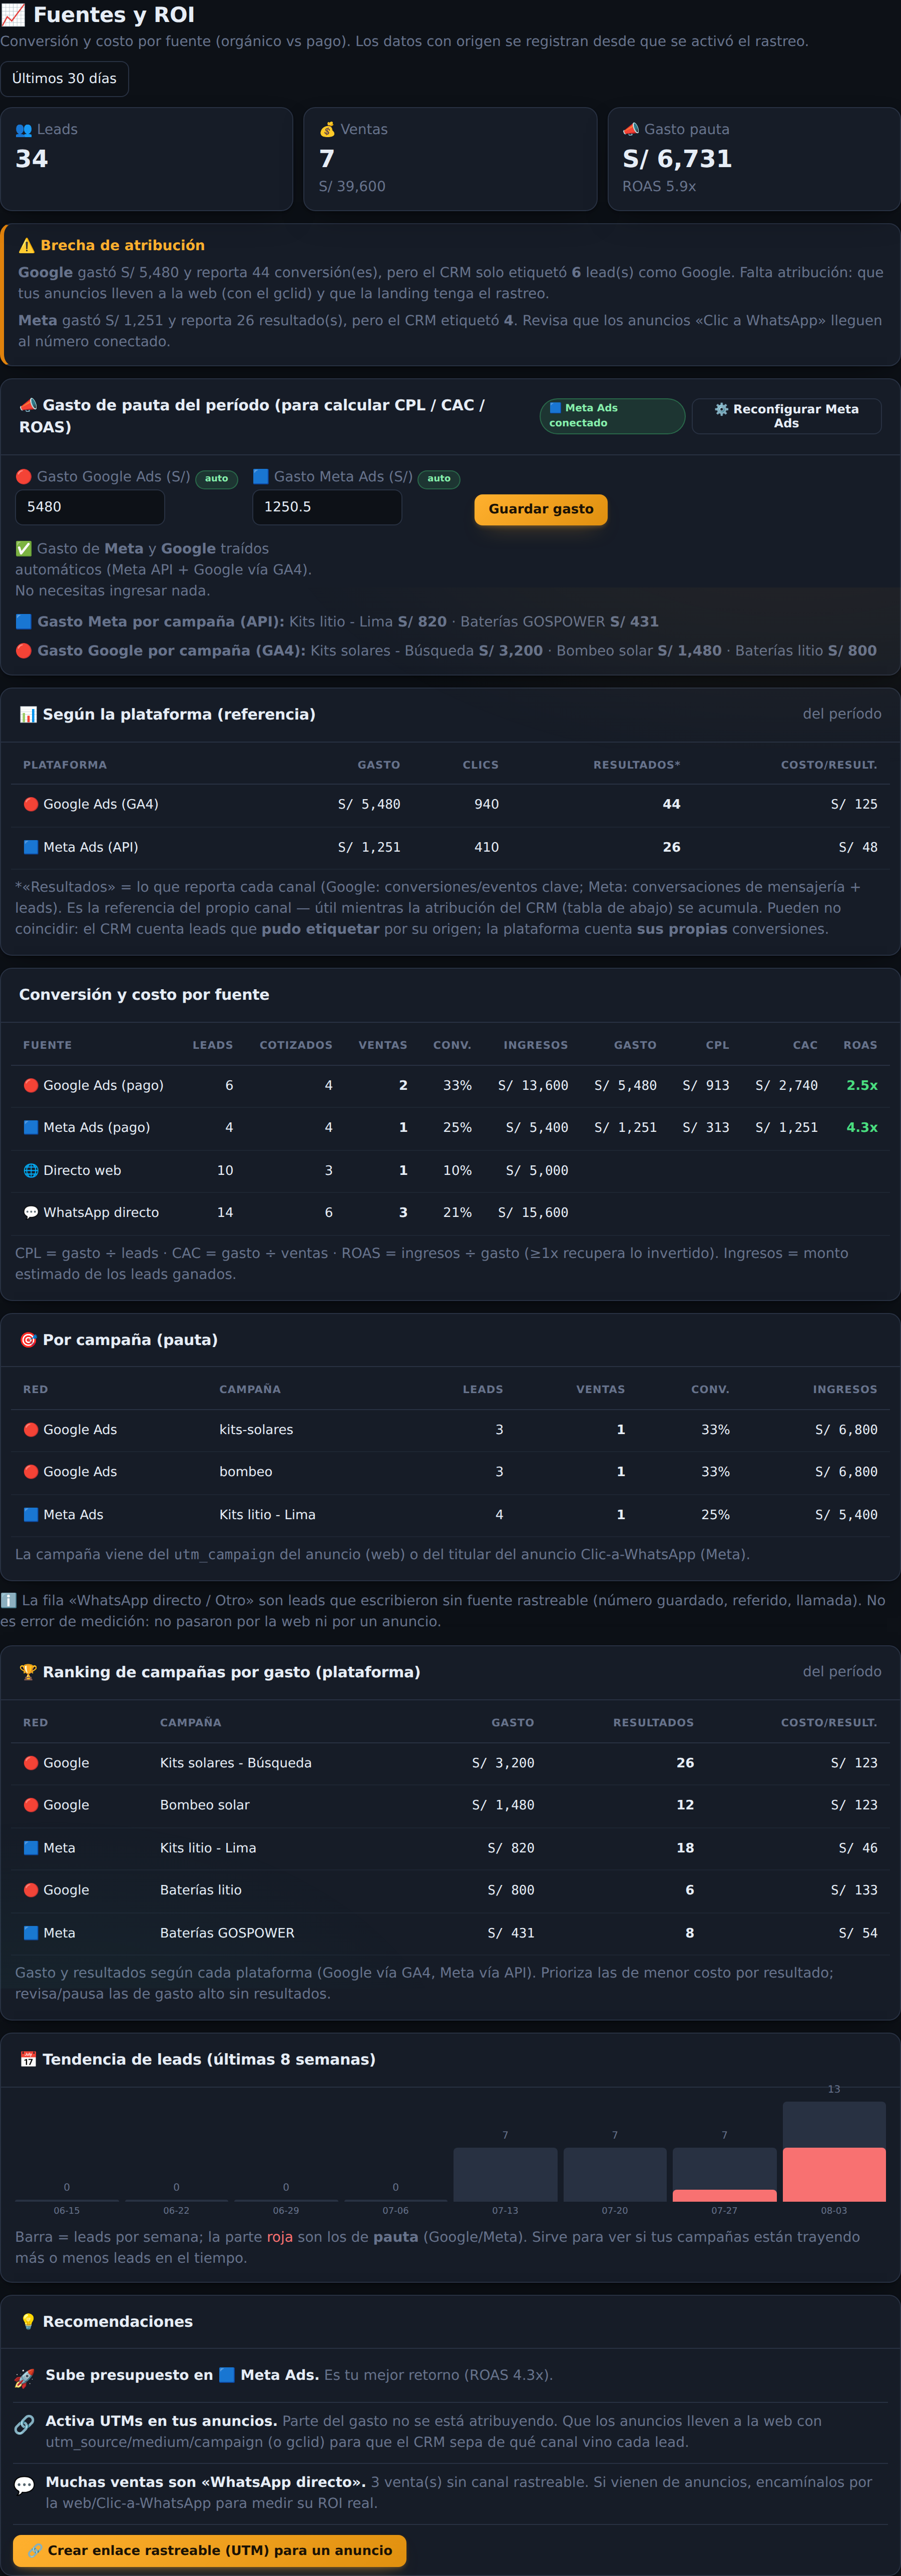This screenshot has width=901, height=2576.
Task: Click the money bag icon in Ventas card
Action: point(327,130)
